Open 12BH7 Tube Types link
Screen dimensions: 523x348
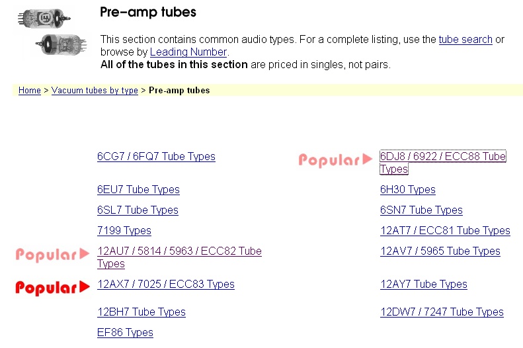(141, 312)
